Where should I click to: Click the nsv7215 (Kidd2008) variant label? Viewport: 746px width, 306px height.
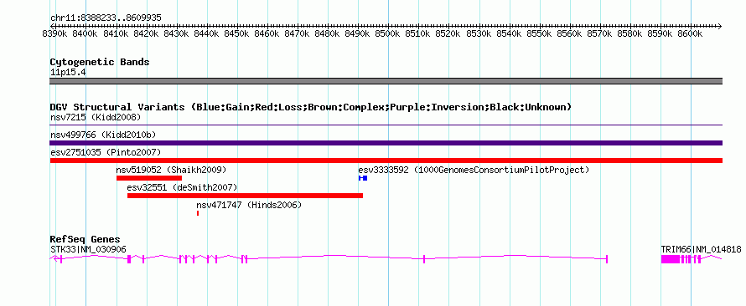pos(96,117)
